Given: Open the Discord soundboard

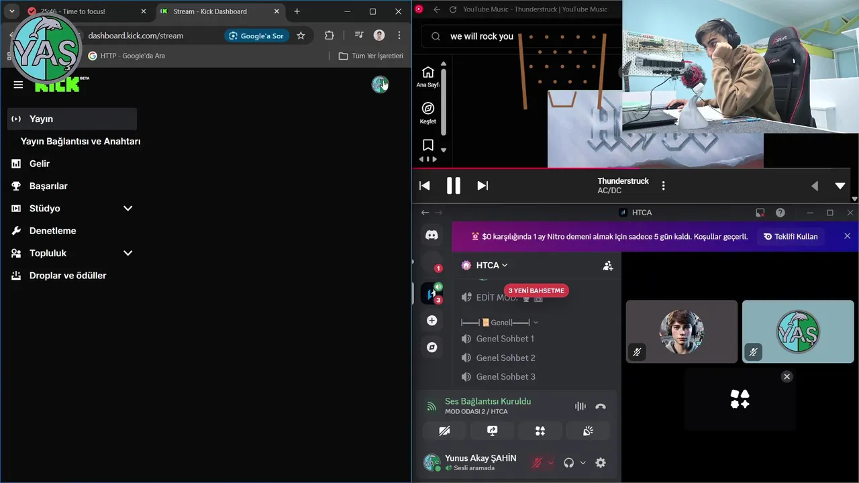Looking at the screenshot, I should (588, 431).
